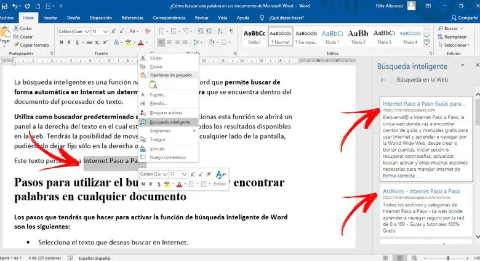Open the Insertar ribbon tab
The width and height of the screenshot is (480, 261).
(x=50, y=18)
